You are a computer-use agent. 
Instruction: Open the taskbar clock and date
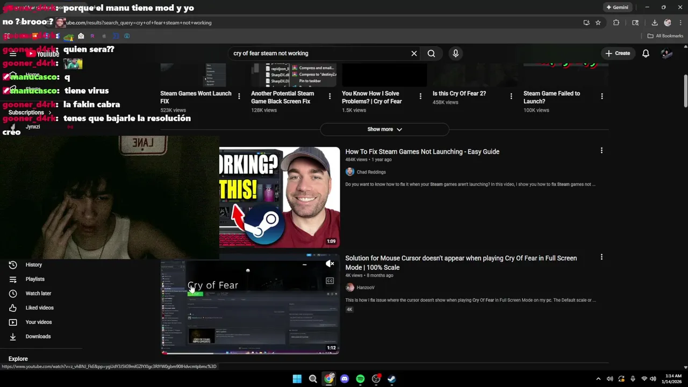coord(673,379)
